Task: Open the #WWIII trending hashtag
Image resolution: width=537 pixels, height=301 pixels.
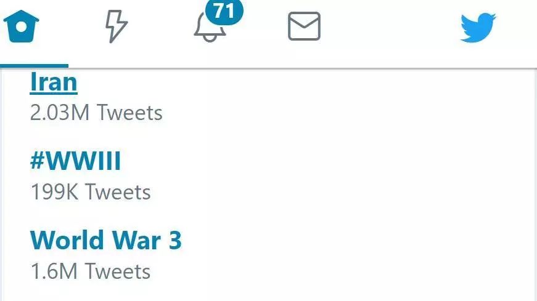Action: pos(76,161)
